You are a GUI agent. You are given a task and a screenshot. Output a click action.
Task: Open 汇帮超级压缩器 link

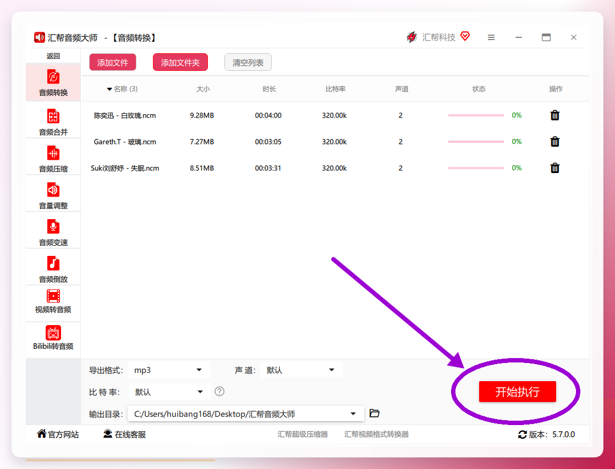[303, 434]
